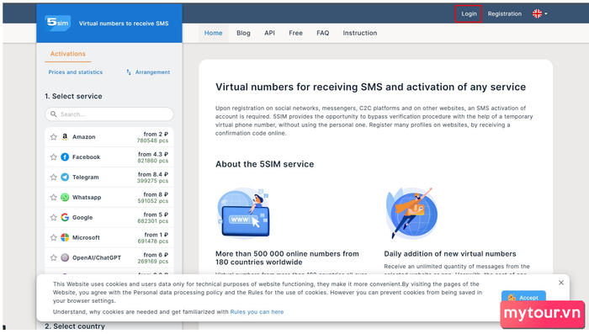Click the Amazon logo icon
The height and width of the screenshot is (334, 589).
tap(65, 137)
